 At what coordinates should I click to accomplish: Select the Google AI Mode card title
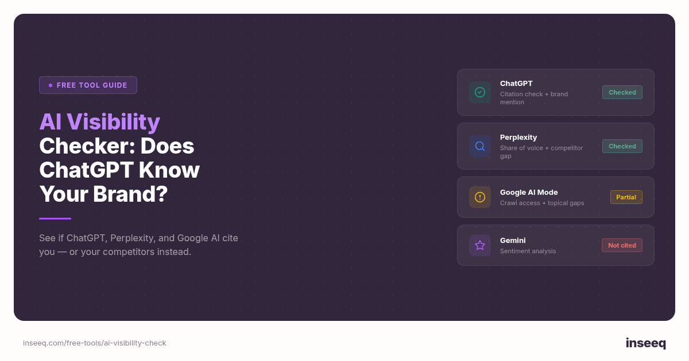529,193
